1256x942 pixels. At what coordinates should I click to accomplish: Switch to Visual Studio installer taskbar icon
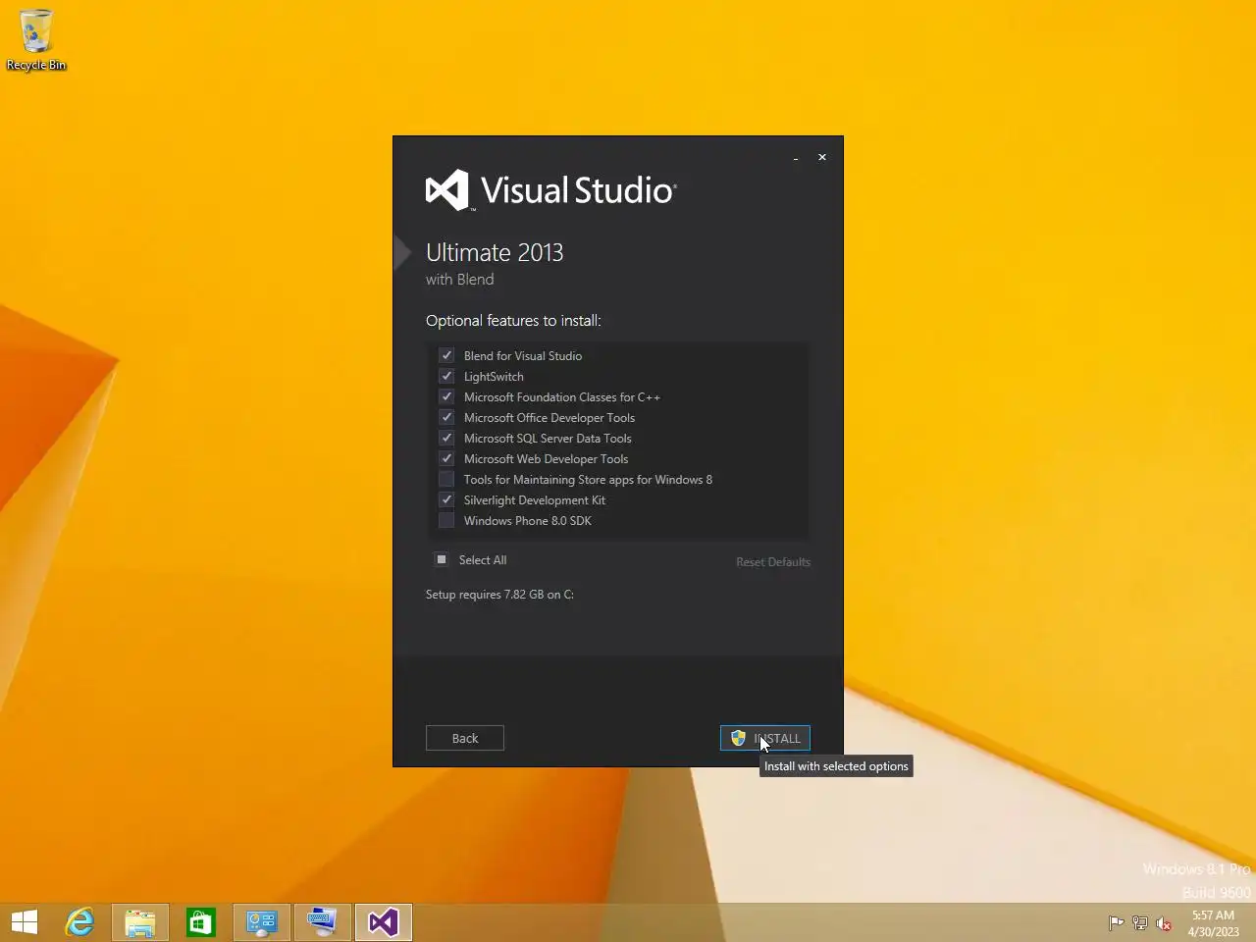click(x=384, y=922)
